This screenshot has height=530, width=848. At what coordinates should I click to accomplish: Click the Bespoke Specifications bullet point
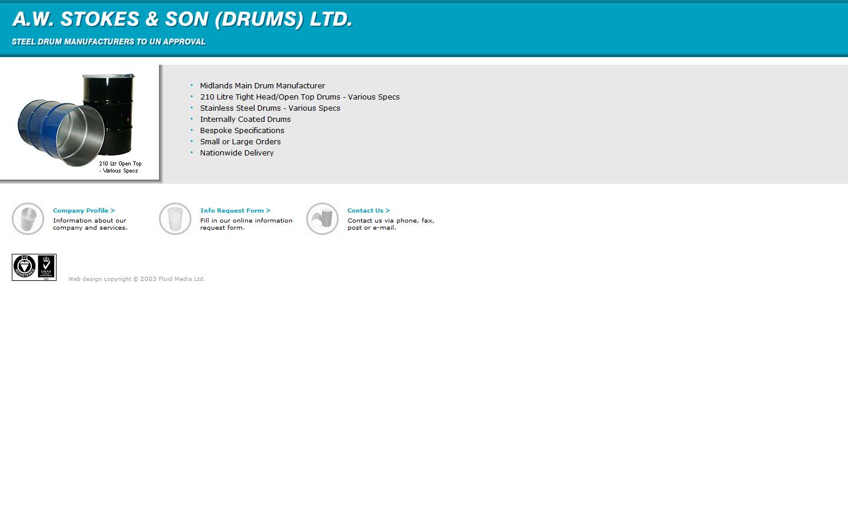click(242, 130)
